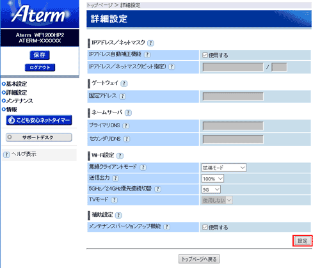Click the 設定 apply button
This screenshot has width=320, height=268.
303,241
